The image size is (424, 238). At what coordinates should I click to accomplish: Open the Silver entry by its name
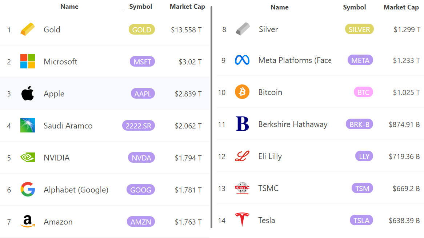pyautogui.click(x=268, y=29)
